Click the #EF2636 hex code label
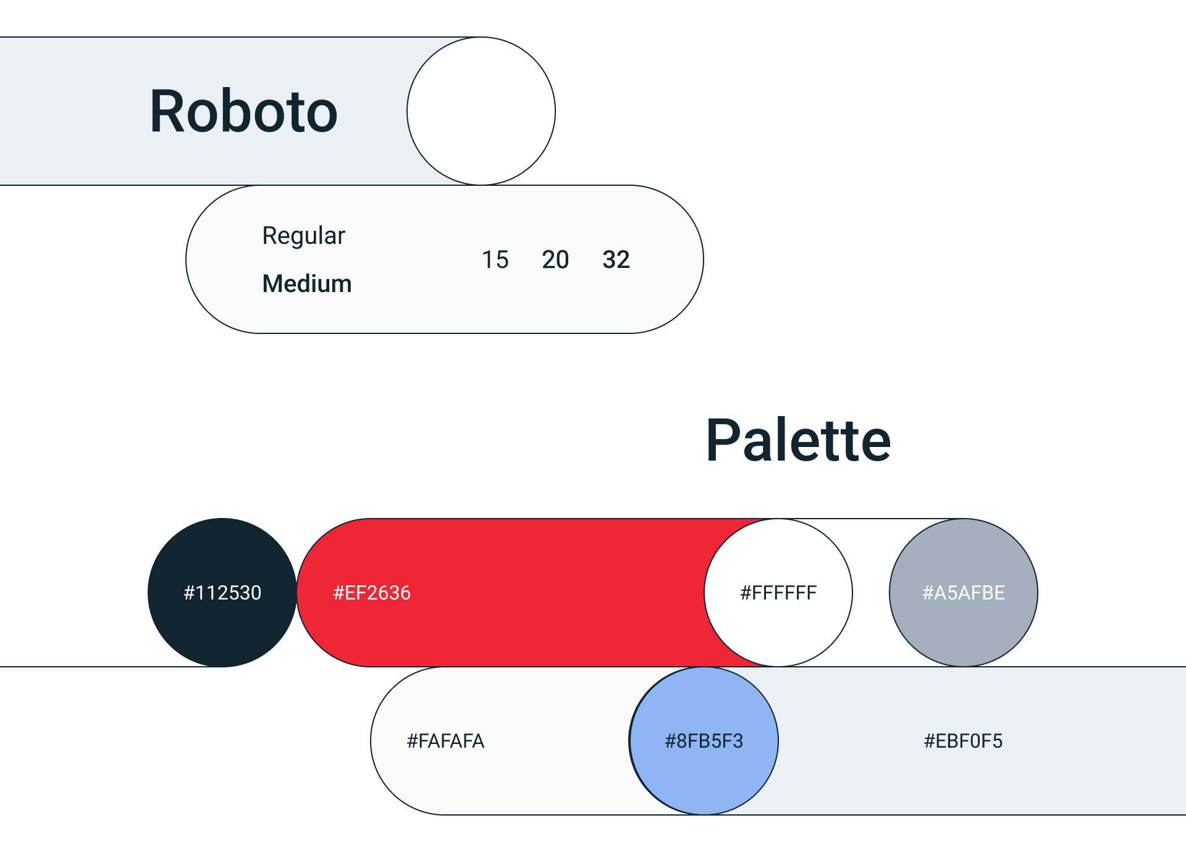 (372, 593)
